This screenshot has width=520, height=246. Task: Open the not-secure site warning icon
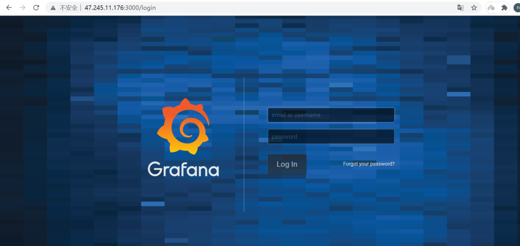click(53, 8)
